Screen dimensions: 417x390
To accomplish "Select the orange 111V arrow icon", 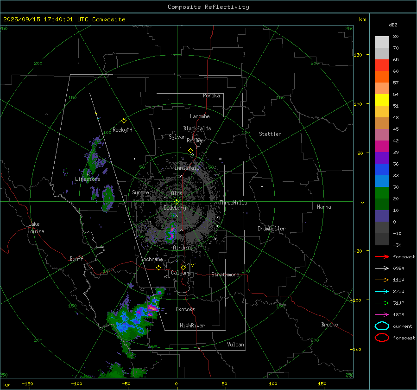I will pyautogui.click(x=382, y=280).
